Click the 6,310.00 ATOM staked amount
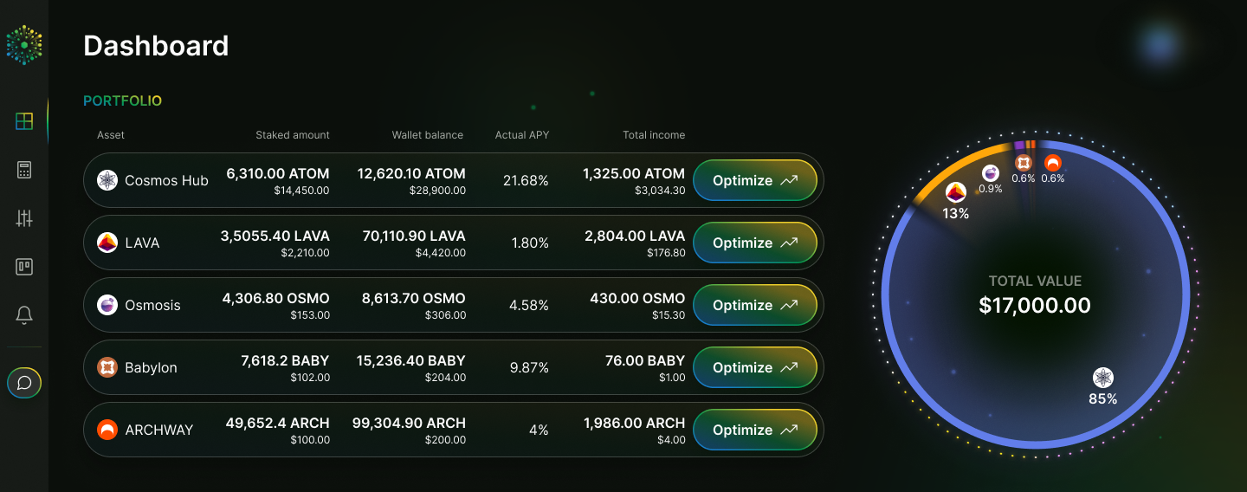Screen dimensions: 1247x492 pyautogui.click(x=278, y=174)
